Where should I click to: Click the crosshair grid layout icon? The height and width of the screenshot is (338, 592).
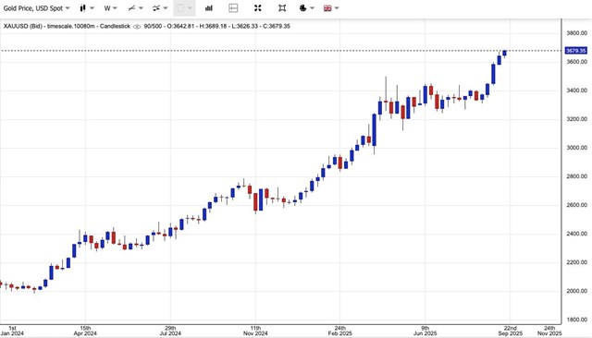(x=233, y=8)
